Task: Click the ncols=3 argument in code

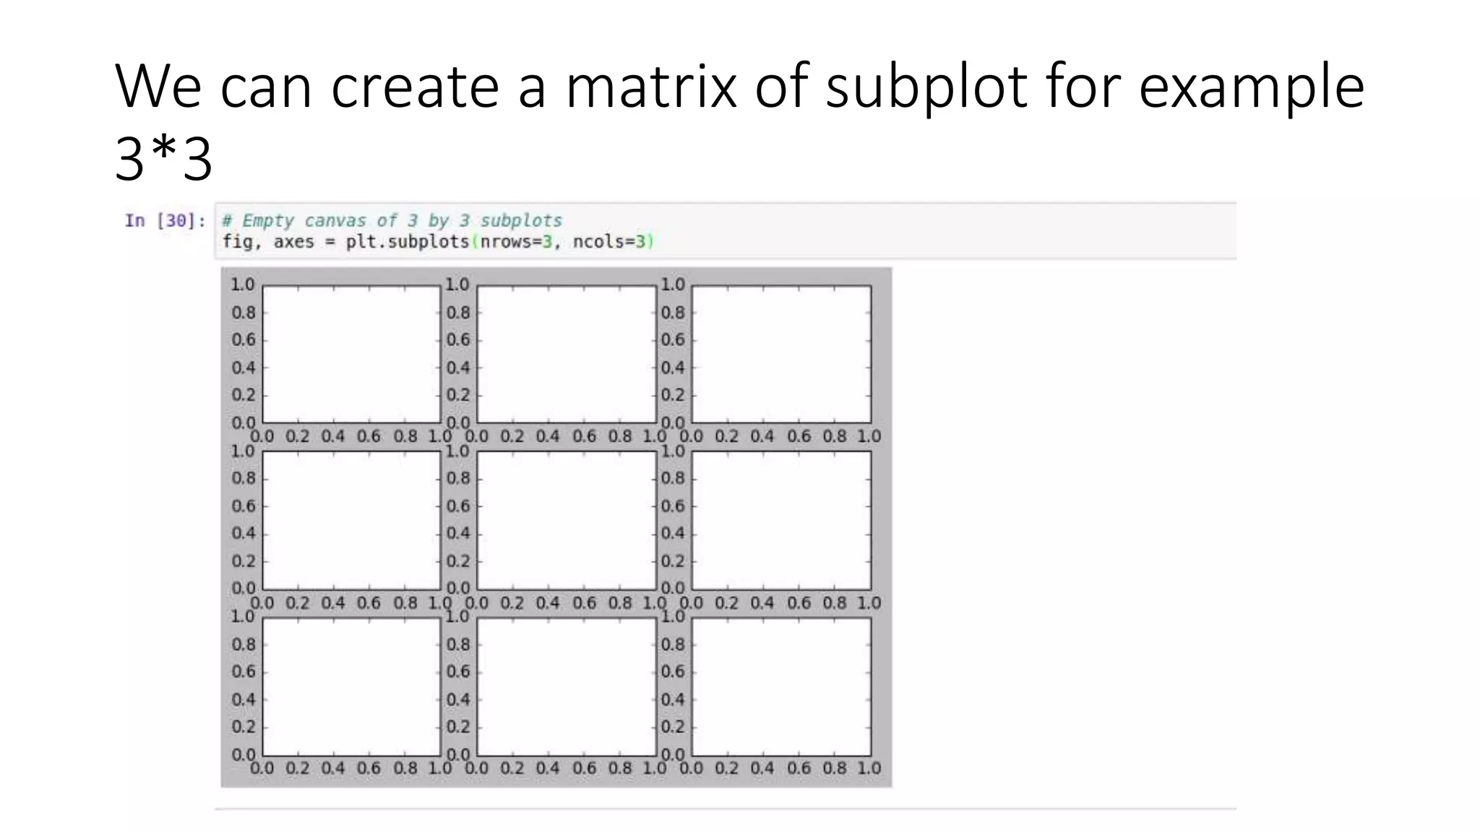Action: pyautogui.click(x=609, y=242)
